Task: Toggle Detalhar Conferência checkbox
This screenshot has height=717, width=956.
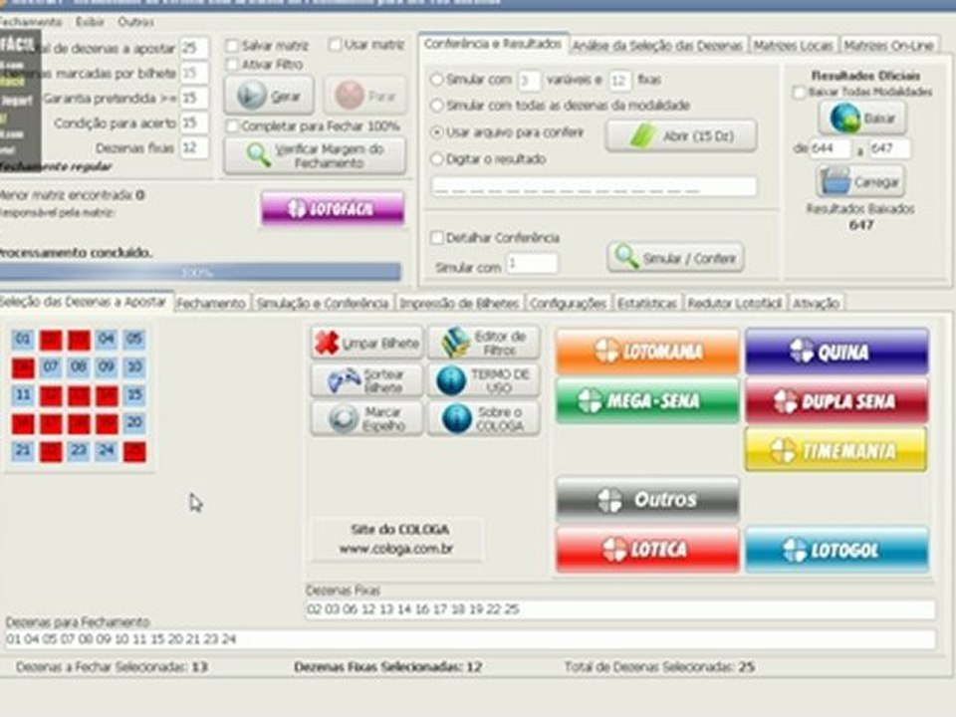Action: pyautogui.click(x=436, y=238)
